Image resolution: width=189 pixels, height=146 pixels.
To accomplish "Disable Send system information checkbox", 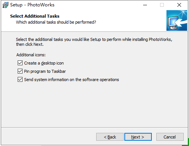I will coord(20,80).
